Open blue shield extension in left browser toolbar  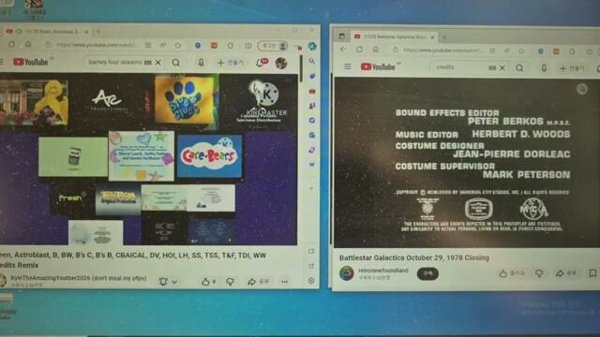coord(198,46)
